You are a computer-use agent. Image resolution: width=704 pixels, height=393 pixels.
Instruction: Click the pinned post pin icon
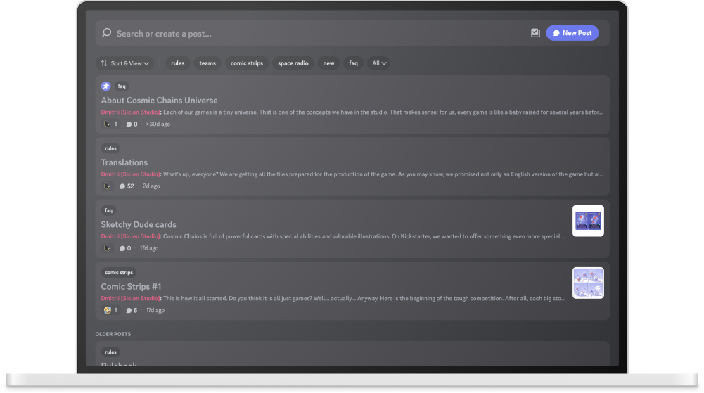click(x=106, y=86)
